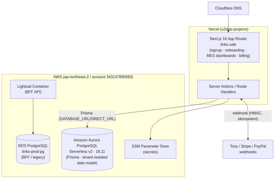Select the Cloudflare DNS node

228,8
